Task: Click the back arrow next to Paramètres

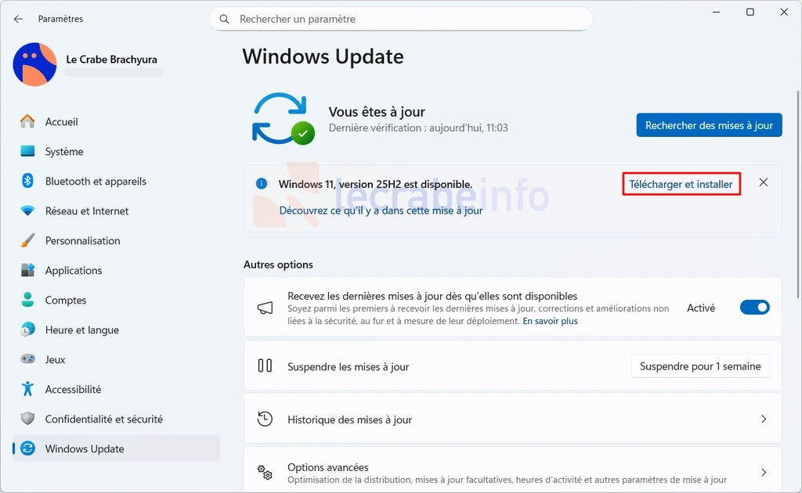Action: coord(19,19)
